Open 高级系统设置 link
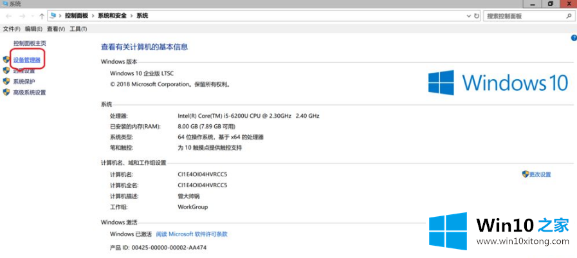 [x=30, y=93]
